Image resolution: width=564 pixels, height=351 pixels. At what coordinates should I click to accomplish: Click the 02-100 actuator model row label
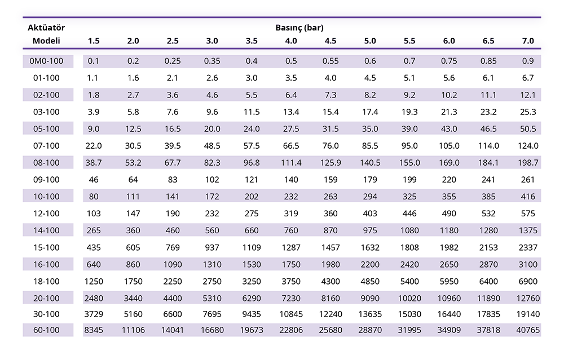(x=46, y=95)
